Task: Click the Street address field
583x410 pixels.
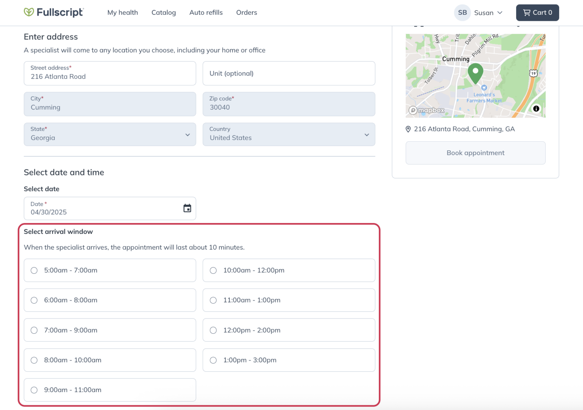Action: point(110,73)
